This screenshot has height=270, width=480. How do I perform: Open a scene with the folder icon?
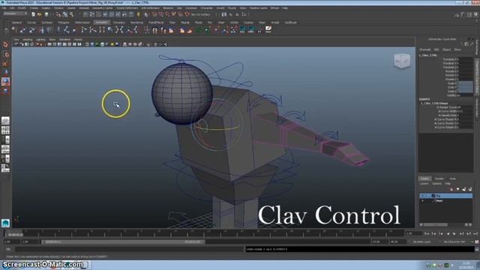[40, 14]
